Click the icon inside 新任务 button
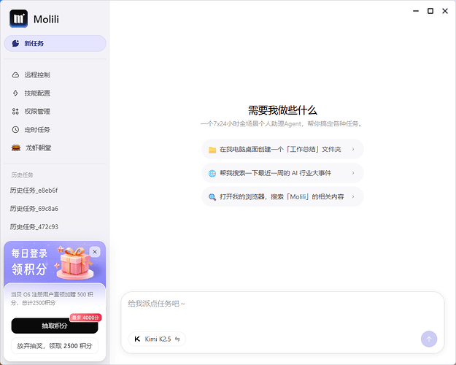Screen dimensions: 456x365 pos(16,43)
